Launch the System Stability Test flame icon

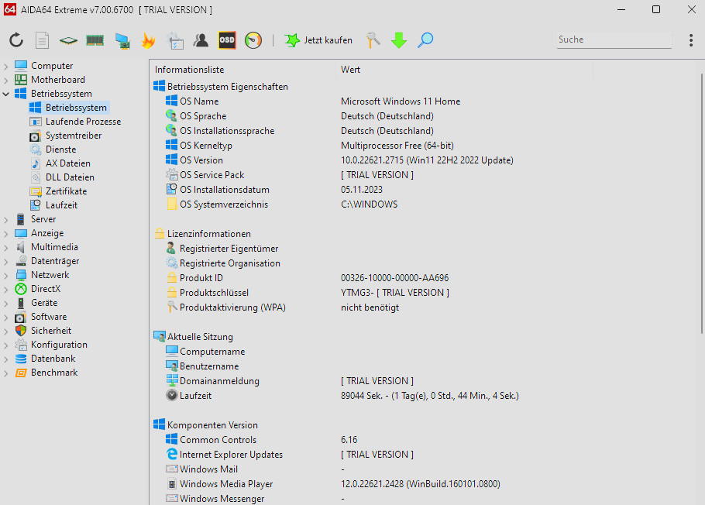tap(148, 40)
